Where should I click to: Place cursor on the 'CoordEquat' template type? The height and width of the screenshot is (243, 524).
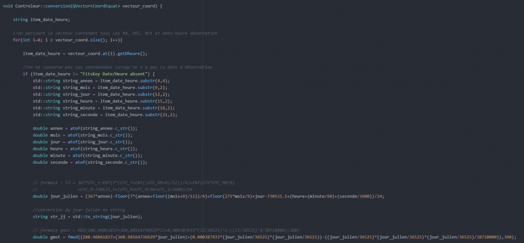coord(109,6)
